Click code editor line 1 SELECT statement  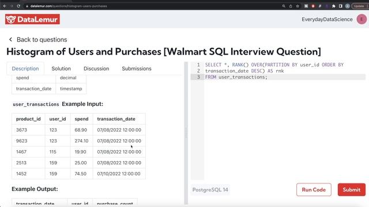pos(274,65)
